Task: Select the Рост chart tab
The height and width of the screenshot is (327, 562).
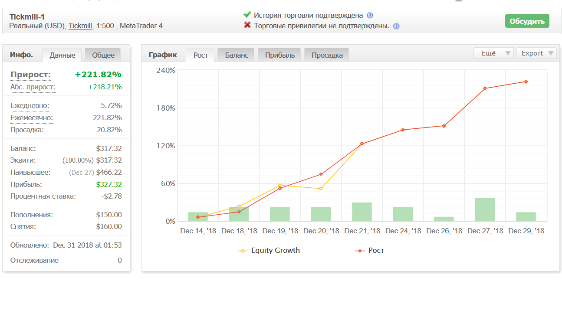Action: tap(200, 55)
